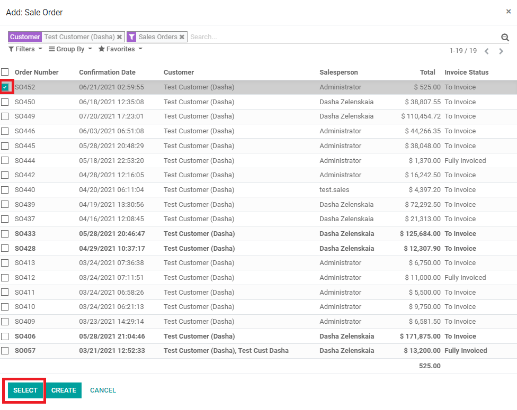Click Fully Invoiced status of SO444
The image size is (517, 410).
coord(465,161)
